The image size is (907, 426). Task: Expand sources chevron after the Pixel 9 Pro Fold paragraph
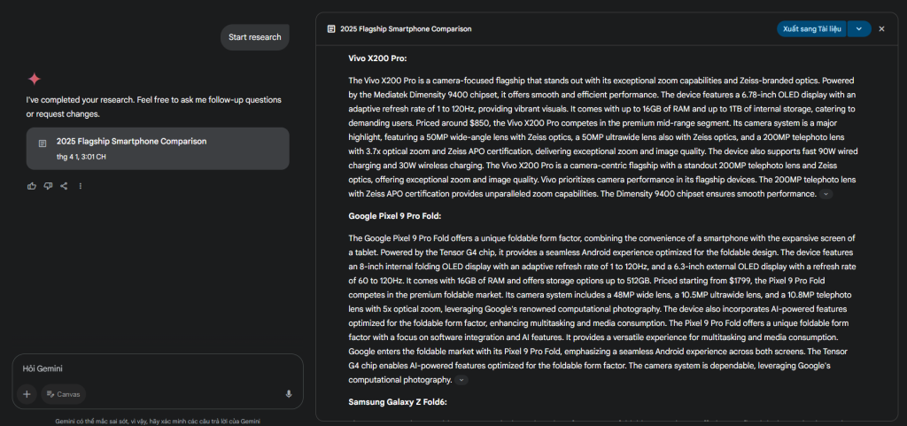(461, 380)
